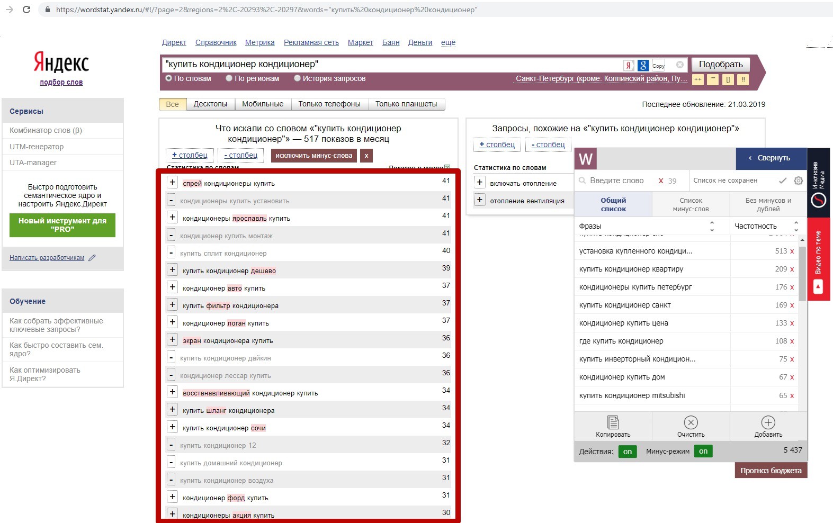This screenshot has width=833, height=523.
Task: Click the W logo of the extension panel
Action: 586,159
